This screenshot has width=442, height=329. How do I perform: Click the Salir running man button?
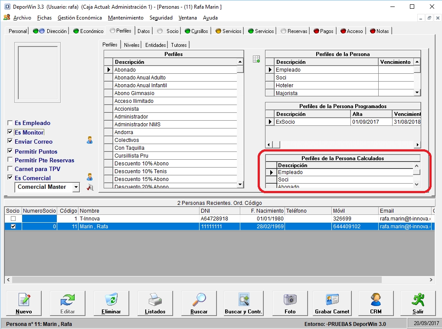coord(418,303)
